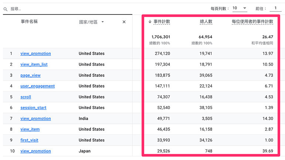Image resolution: width=285 pixels, height=160 pixels.
Task: Open the first_visit event link
Action: (x=29, y=140)
